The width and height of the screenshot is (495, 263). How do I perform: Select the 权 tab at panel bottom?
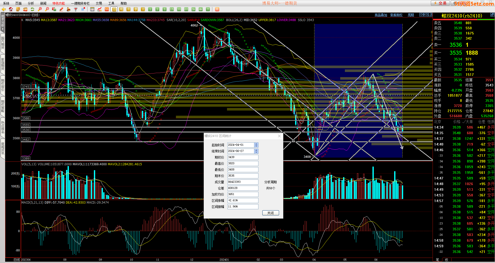pos(447,260)
